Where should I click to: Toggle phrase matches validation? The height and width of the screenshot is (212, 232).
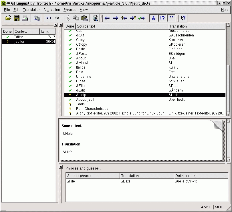click(171, 18)
